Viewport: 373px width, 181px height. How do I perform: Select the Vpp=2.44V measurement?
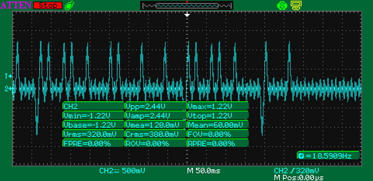click(155, 106)
